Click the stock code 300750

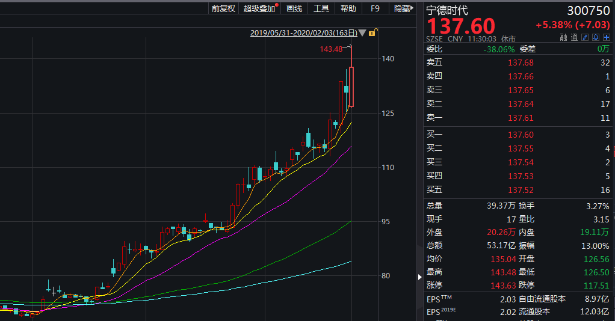click(x=589, y=11)
